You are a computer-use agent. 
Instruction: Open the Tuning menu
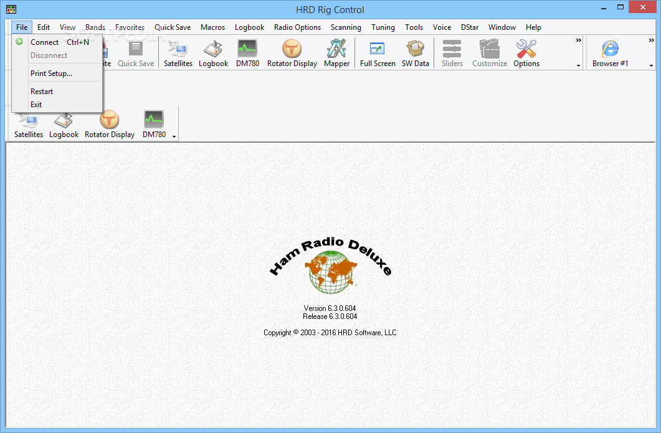click(383, 27)
